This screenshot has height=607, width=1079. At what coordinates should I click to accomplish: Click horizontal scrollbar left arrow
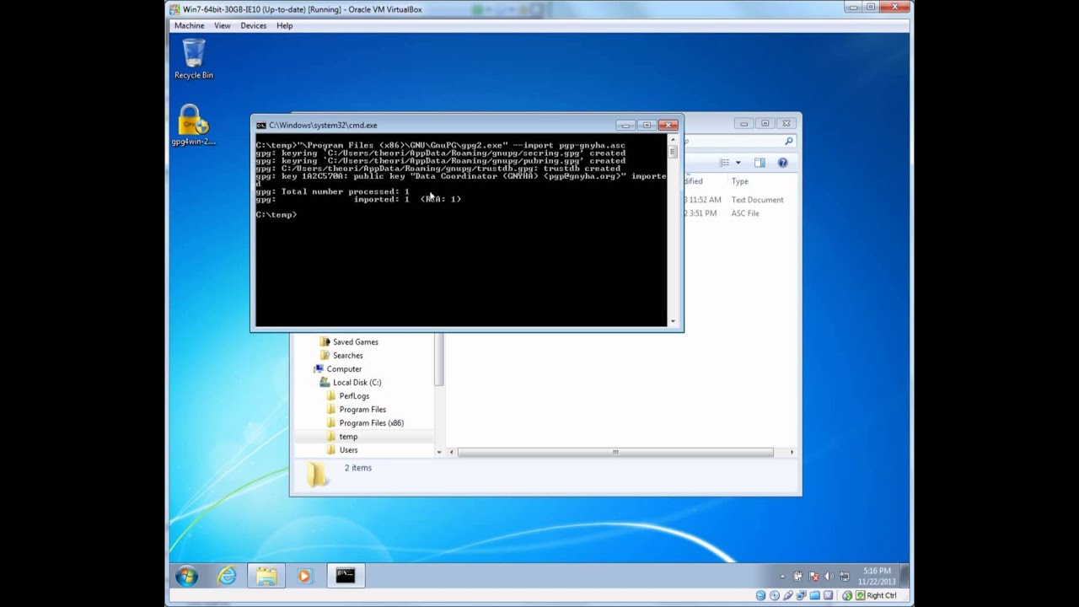(x=451, y=453)
